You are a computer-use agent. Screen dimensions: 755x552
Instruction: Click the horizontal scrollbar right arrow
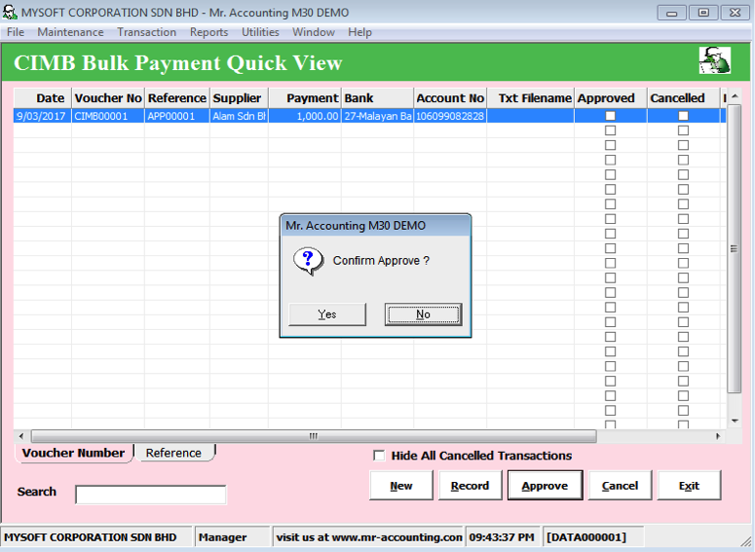(x=718, y=436)
